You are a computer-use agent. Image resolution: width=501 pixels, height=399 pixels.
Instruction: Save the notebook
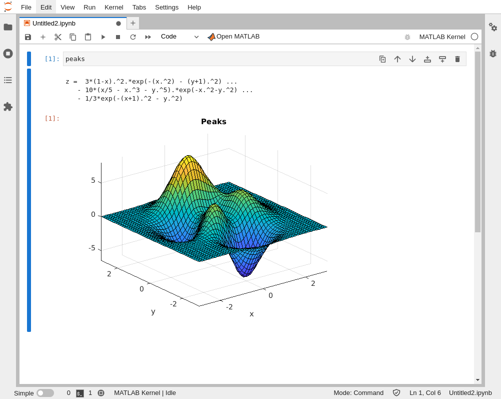(x=28, y=37)
